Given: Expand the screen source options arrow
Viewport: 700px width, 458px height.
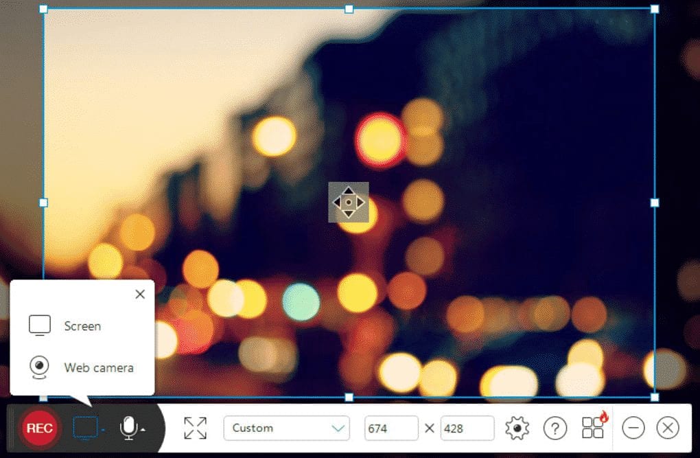Looking at the screenshot, I should tap(103, 430).
